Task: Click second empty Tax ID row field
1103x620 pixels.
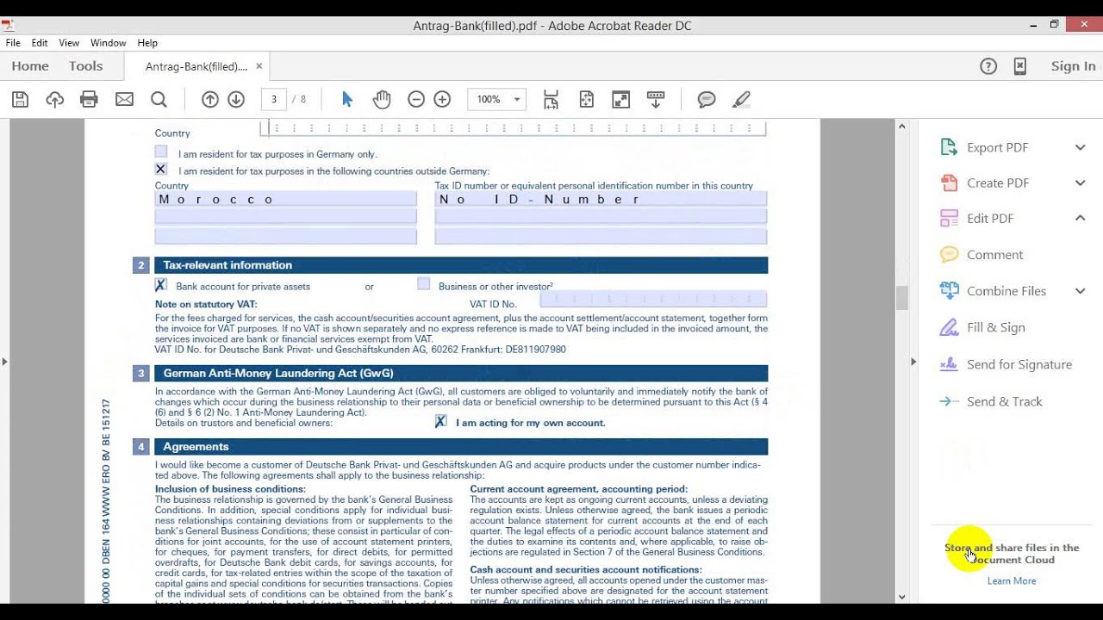Action: coord(601,236)
